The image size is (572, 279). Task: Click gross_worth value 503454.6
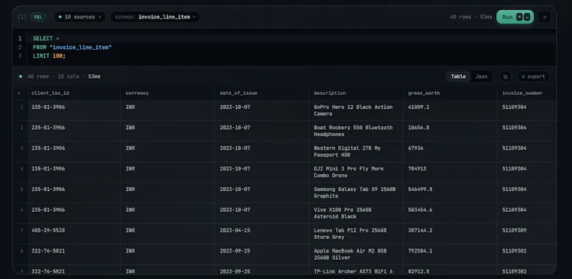pos(420,210)
